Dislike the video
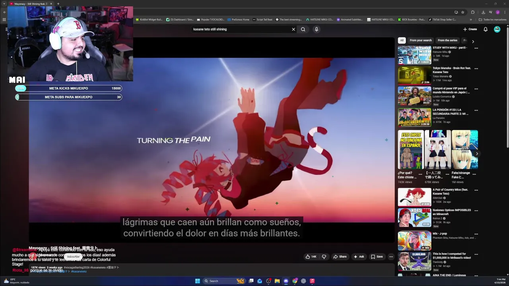This screenshot has width=509, height=286. pyautogui.click(x=324, y=257)
